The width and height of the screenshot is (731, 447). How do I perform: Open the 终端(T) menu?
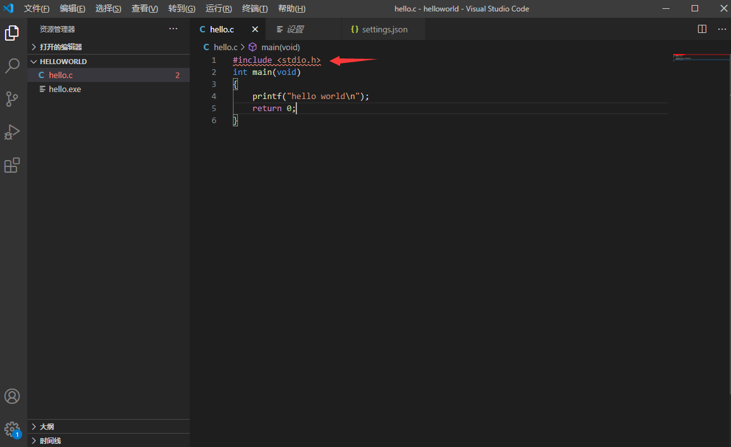(255, 8)
